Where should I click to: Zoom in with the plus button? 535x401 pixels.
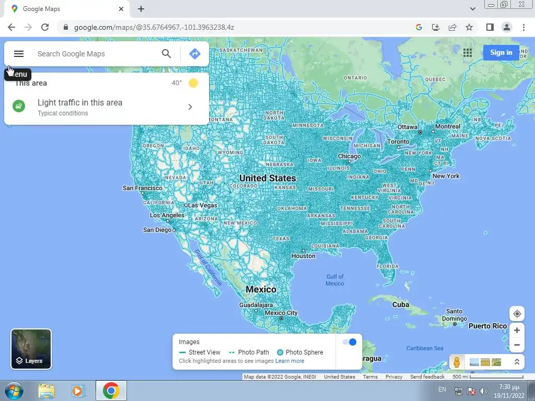[x=517, y=330]
